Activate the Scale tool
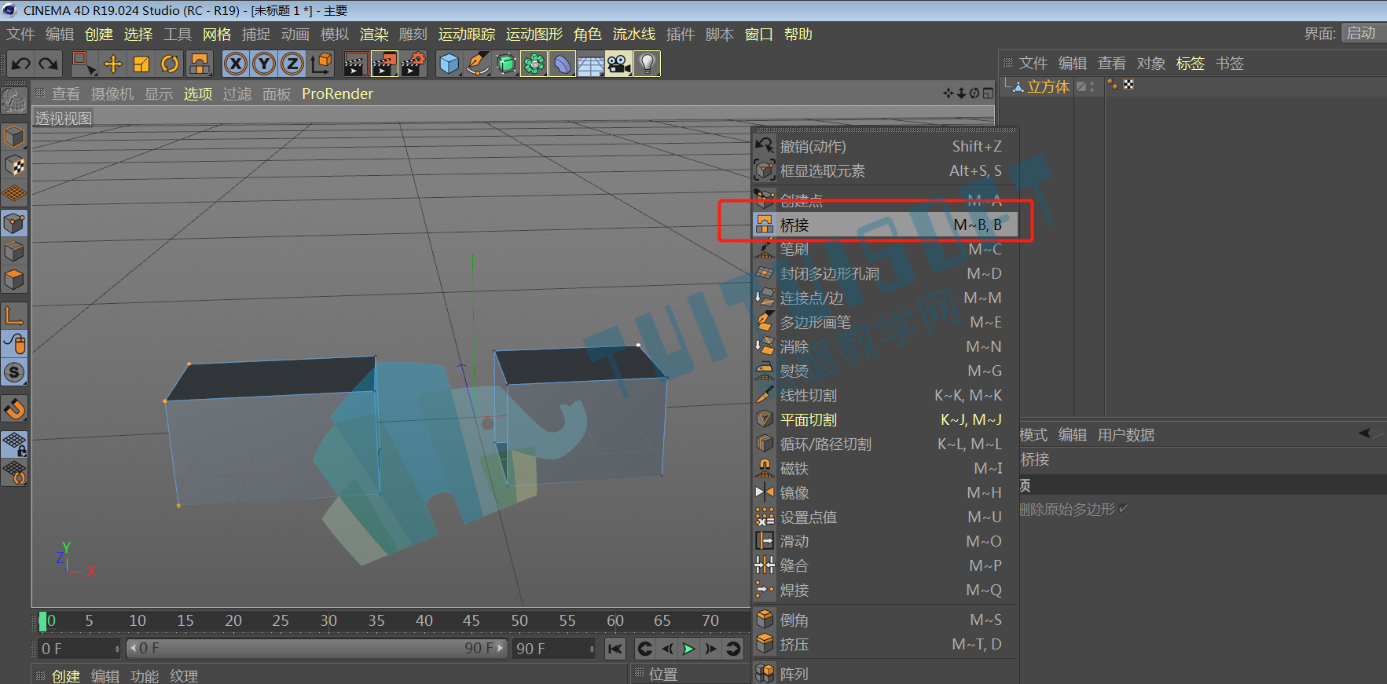The image size is (1387, 684). tap(141, 64)
